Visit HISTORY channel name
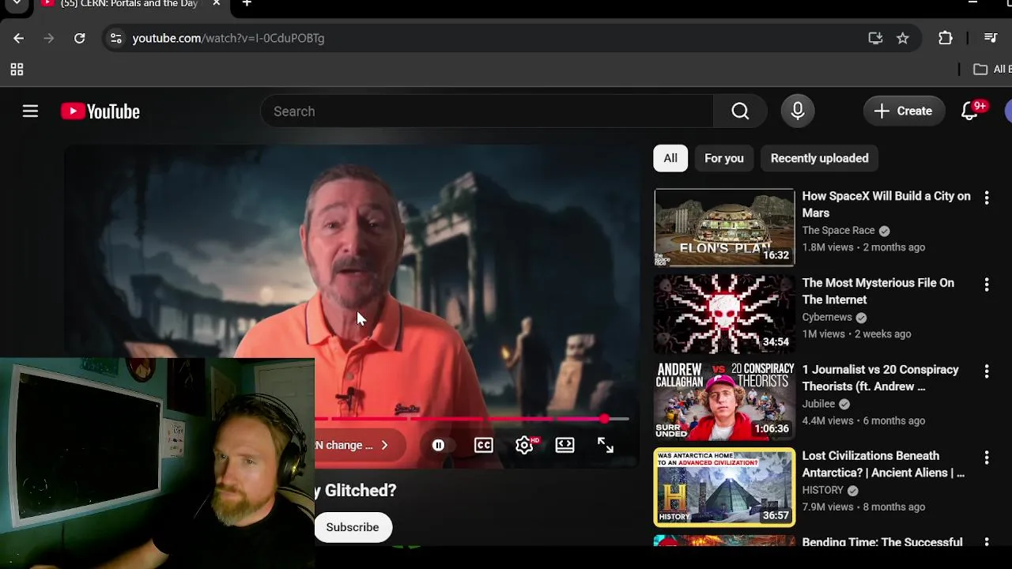Image resolution: width=1012 pixels, height=569 pixels. 823,490
